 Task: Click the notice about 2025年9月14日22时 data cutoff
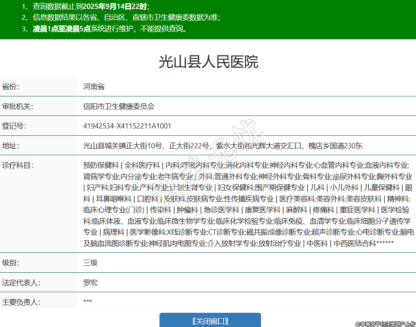pyautogui.click(x=86, y=6)
